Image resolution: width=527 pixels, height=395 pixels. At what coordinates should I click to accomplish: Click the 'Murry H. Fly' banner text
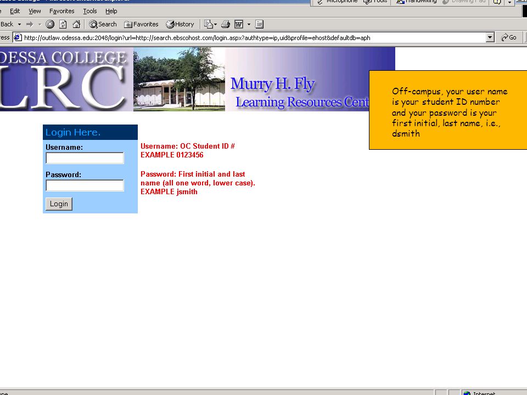pos(273,83)
